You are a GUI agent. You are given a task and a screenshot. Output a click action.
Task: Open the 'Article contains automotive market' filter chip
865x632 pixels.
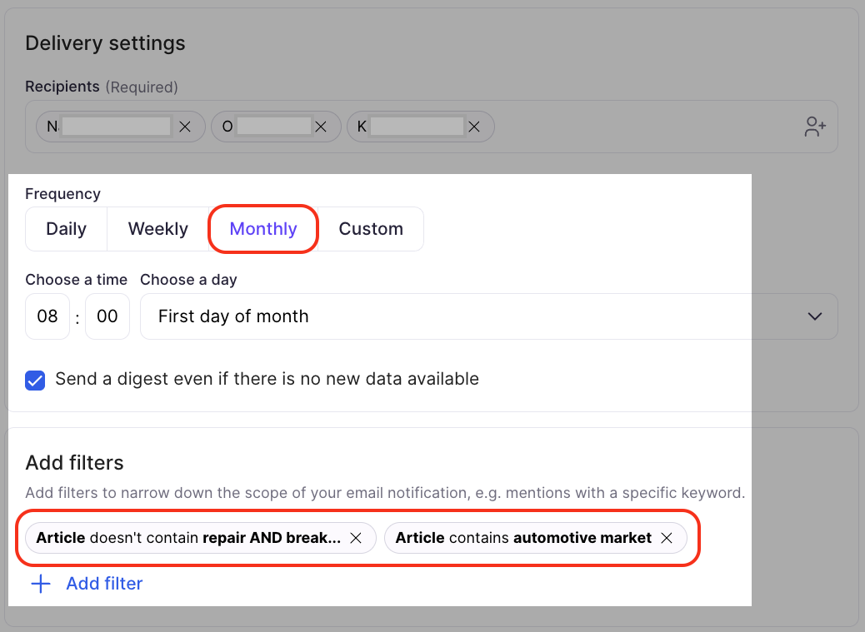[523, 538]
